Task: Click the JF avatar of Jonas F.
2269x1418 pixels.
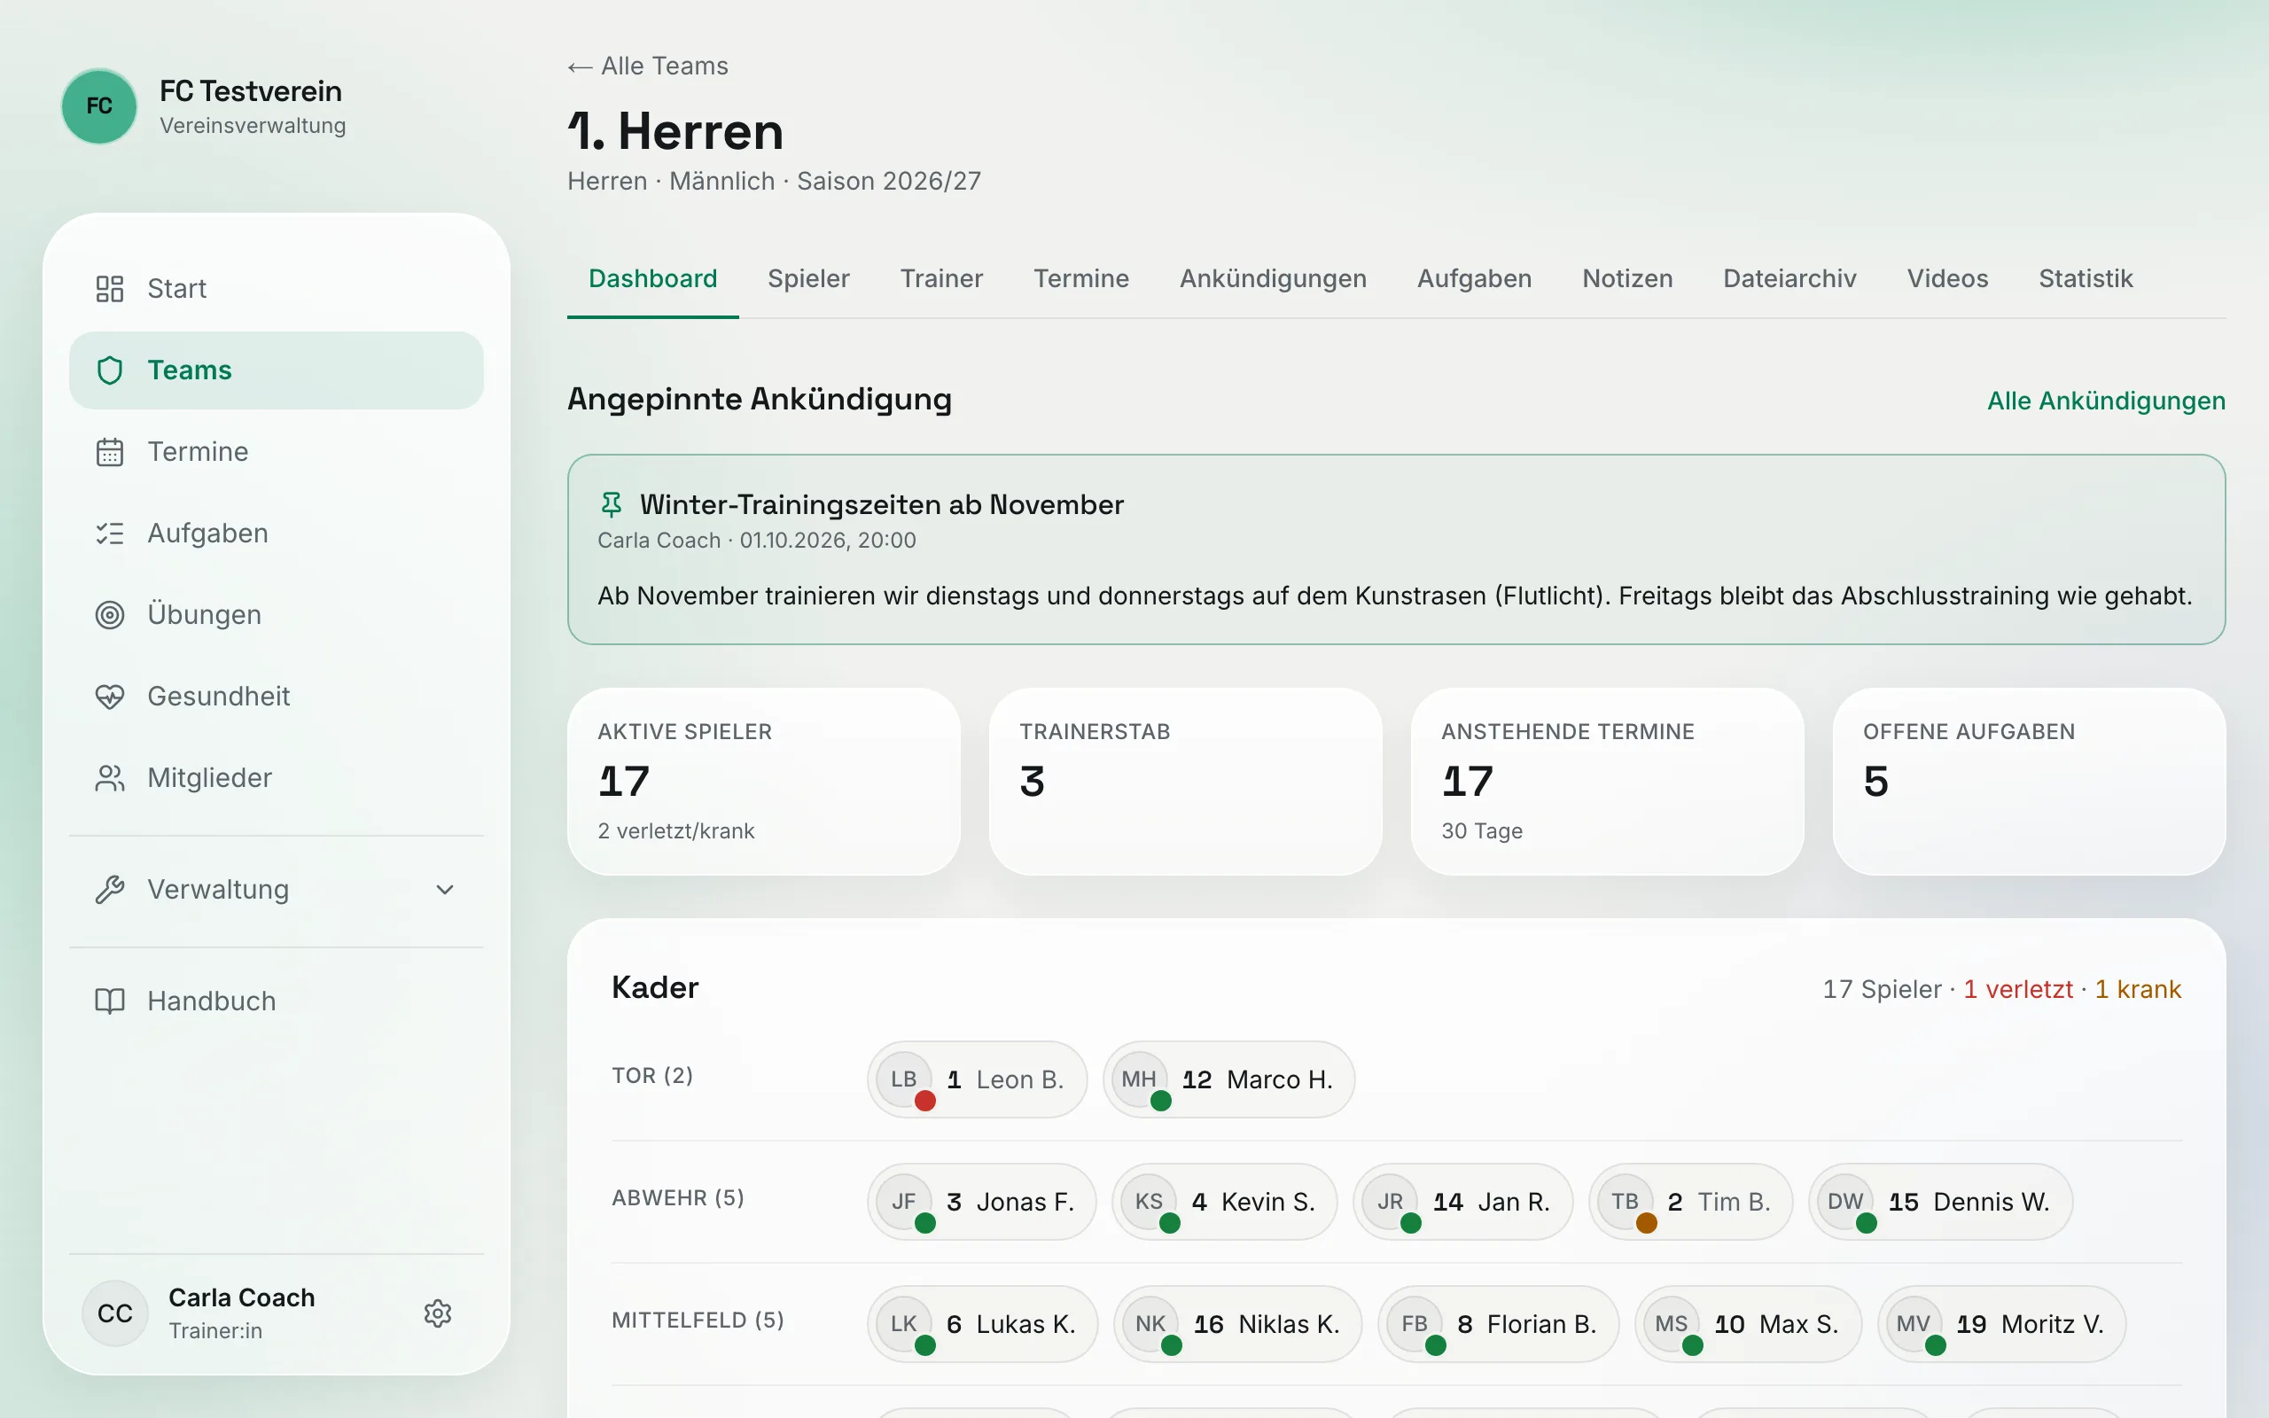Action: tap(904, 1202)
